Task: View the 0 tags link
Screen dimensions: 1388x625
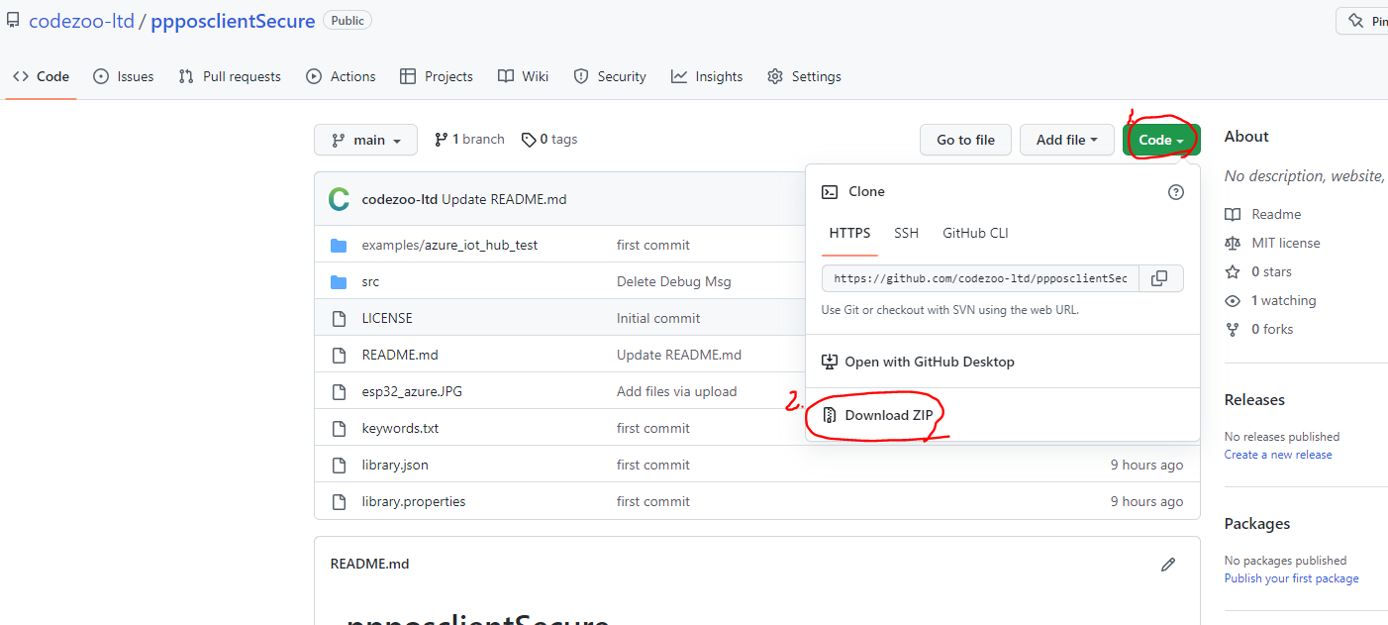Action: (549, 140)
